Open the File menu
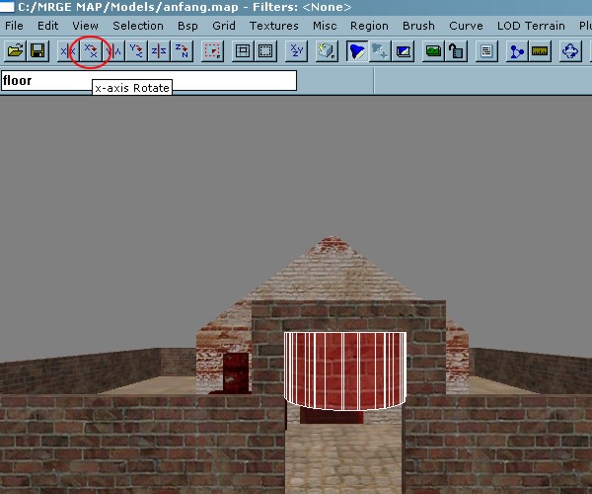 [14, 26]
